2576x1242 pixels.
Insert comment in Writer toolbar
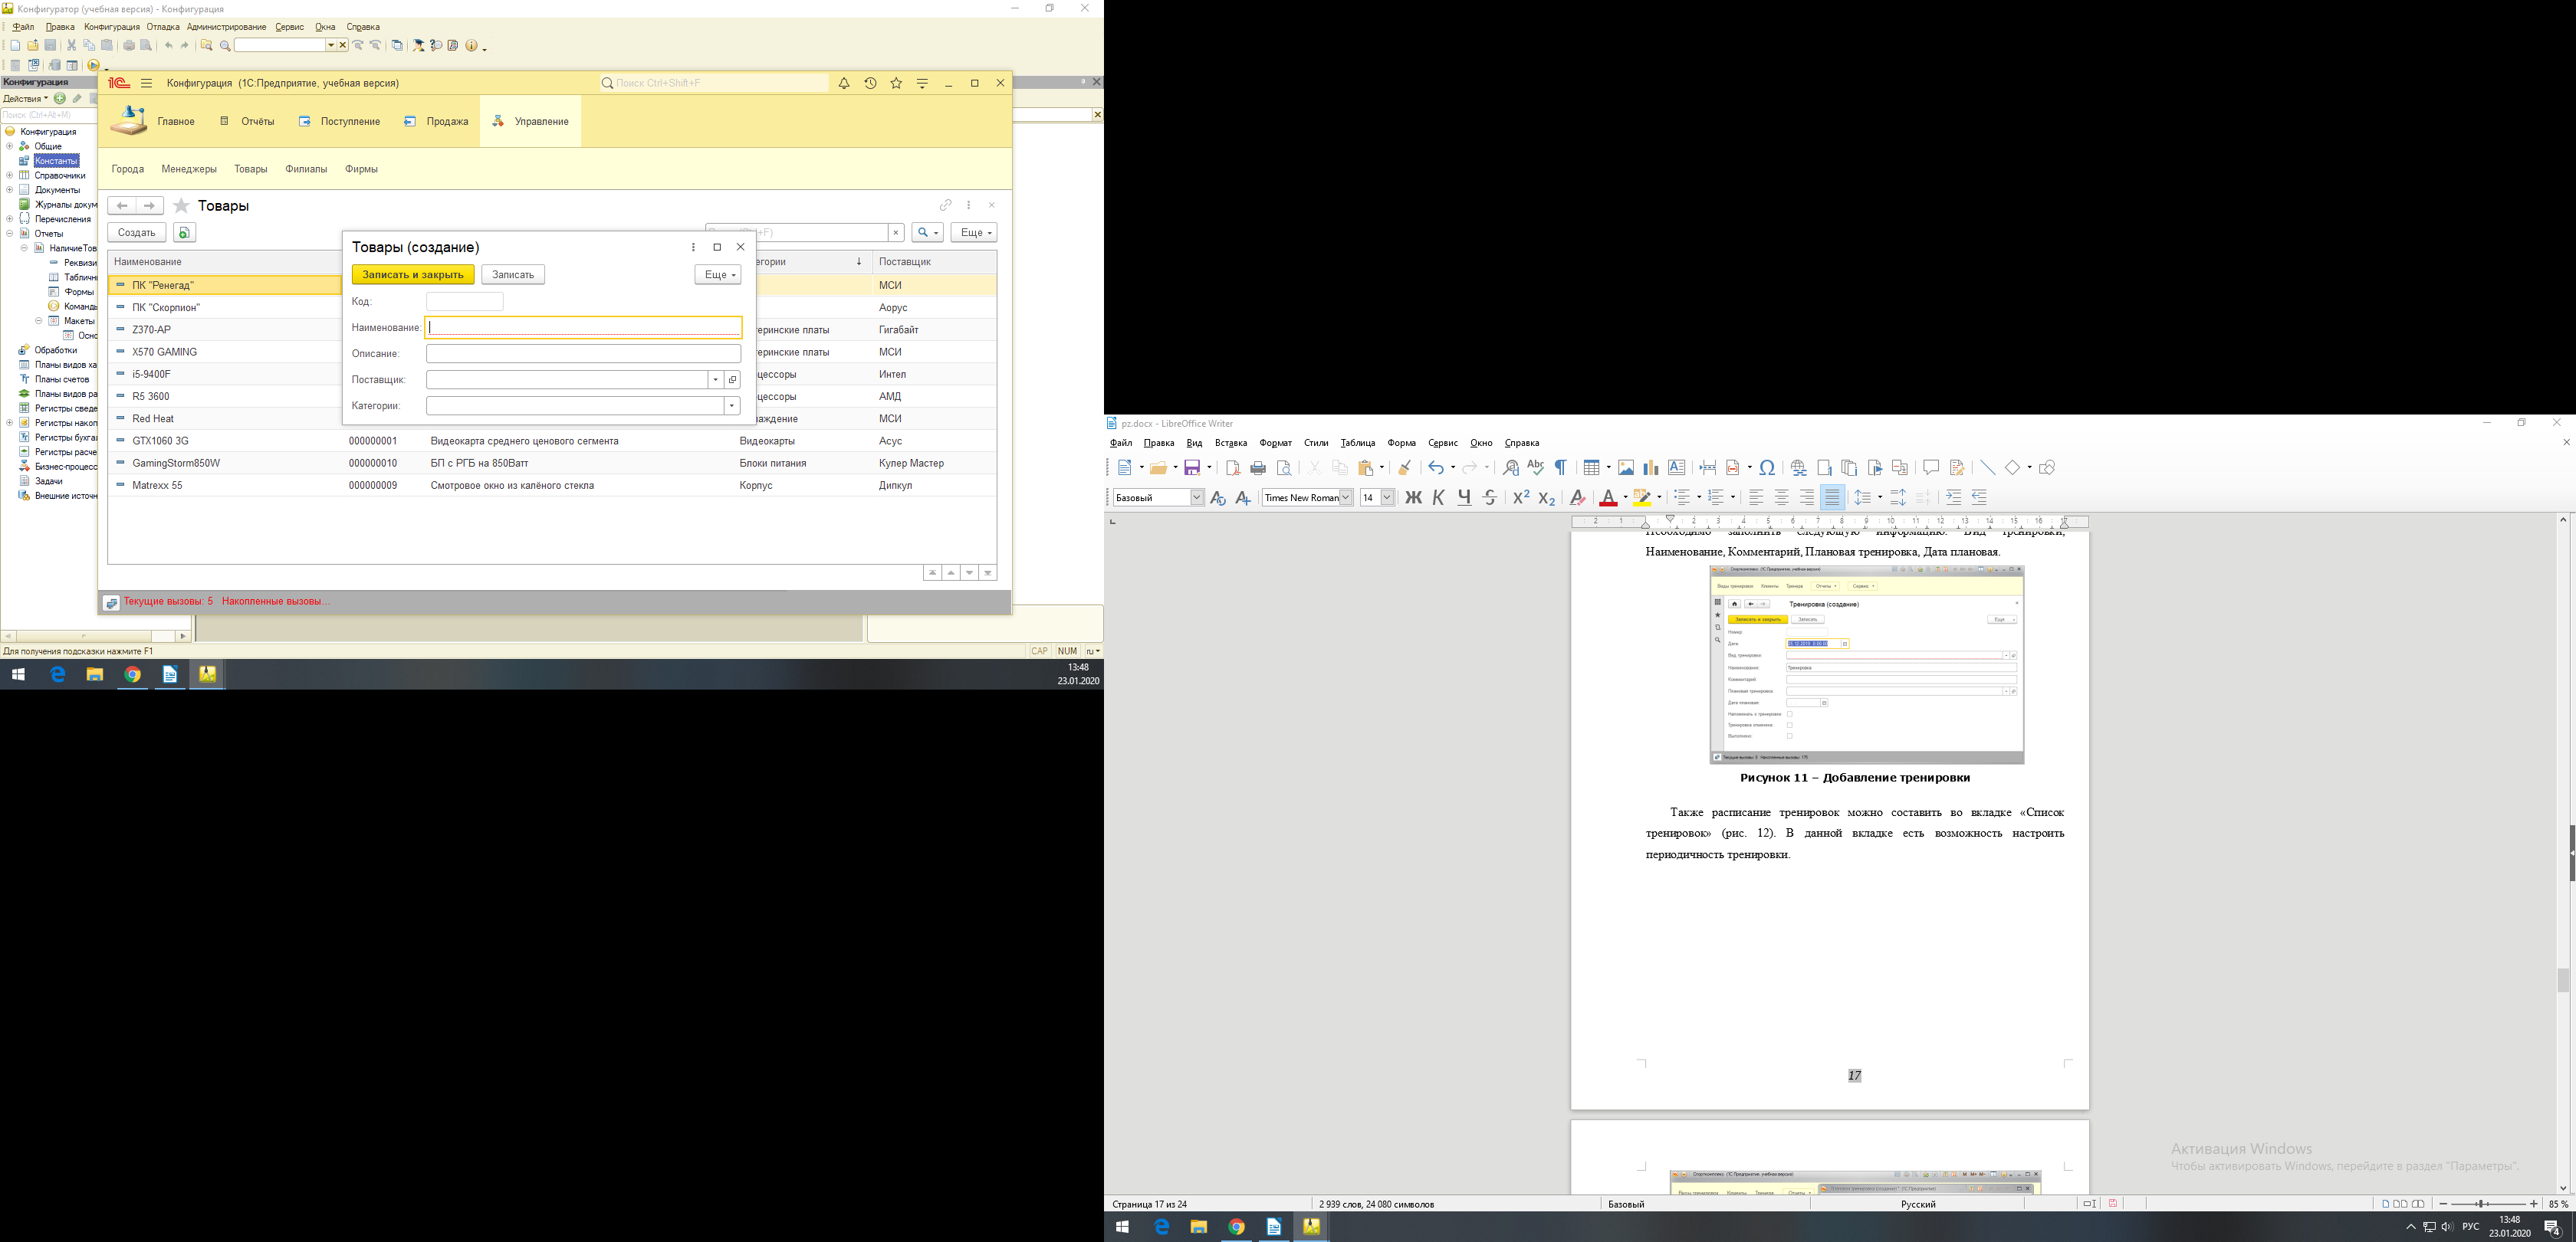click(1931, 467)
